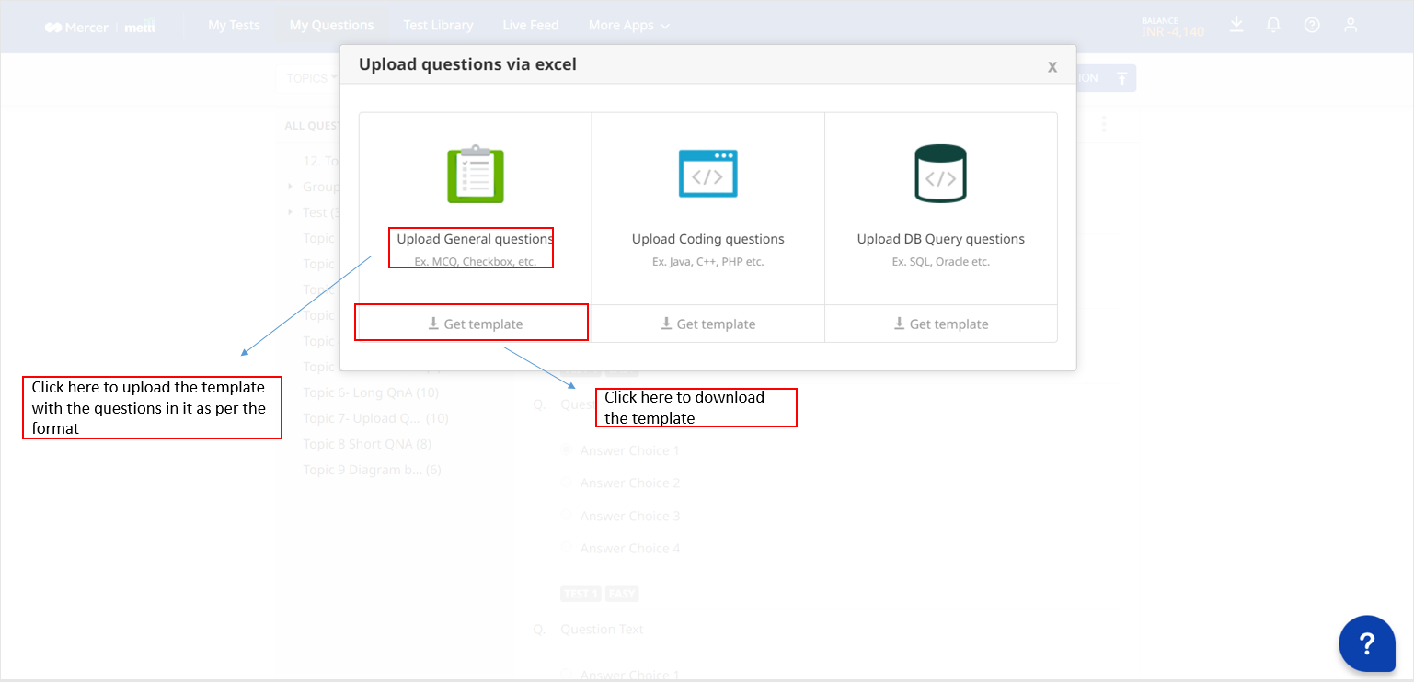Expand the Group tree item arrow

[290, 187]
